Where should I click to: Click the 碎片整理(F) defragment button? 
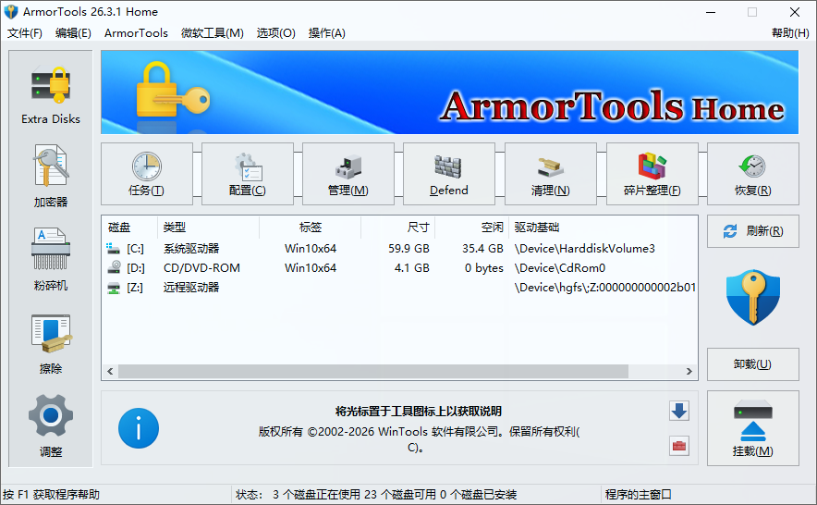click(x=652, y=174)
